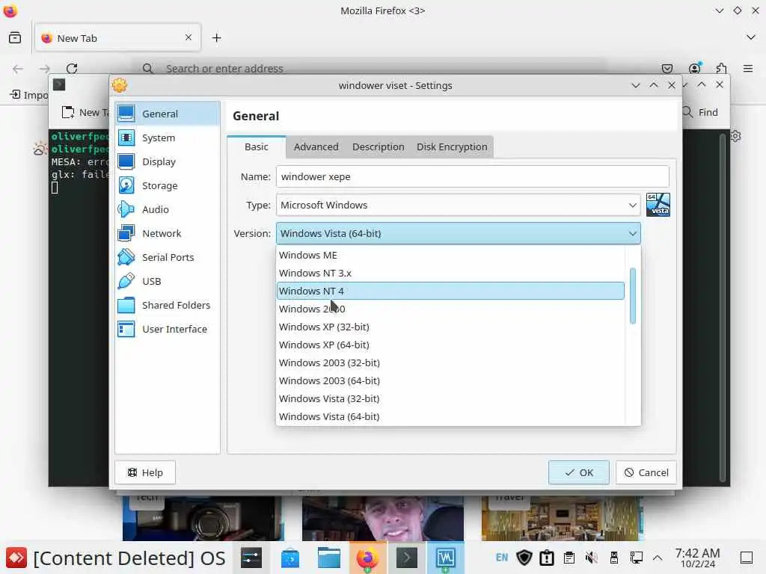Choose Windows ME from the list

[x=450, y=256]
